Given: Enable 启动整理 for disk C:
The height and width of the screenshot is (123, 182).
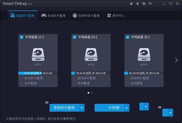Looking at the screenshot, I should [22, 83].
